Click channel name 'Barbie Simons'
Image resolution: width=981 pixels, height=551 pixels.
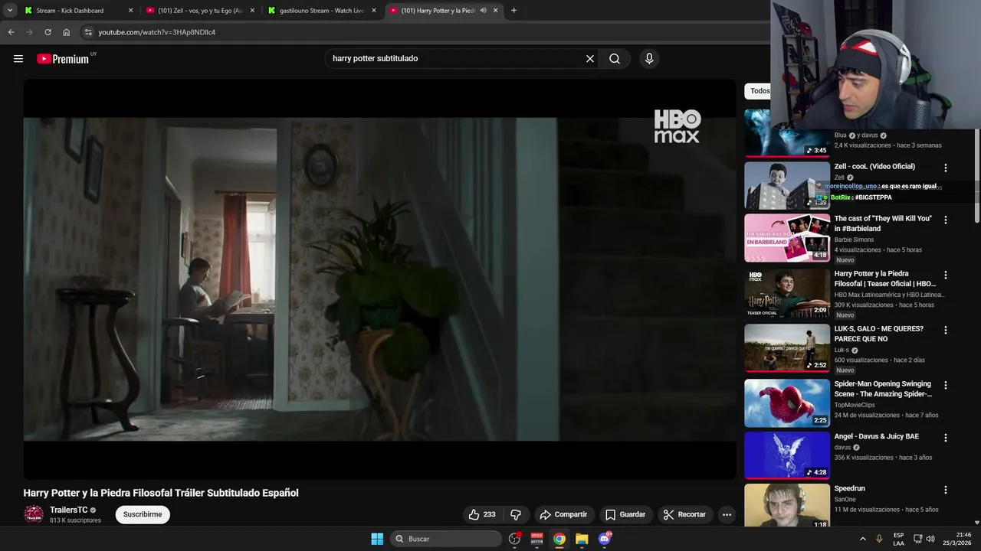854,240
